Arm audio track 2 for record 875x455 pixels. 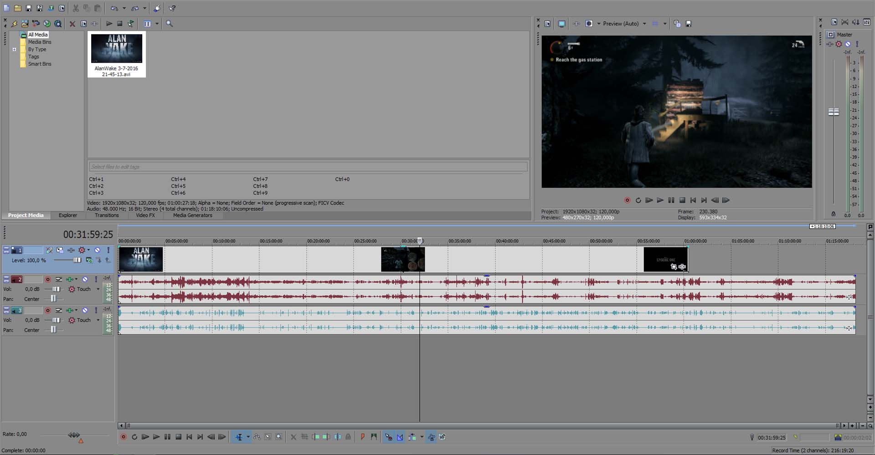(x=48, y=279)
